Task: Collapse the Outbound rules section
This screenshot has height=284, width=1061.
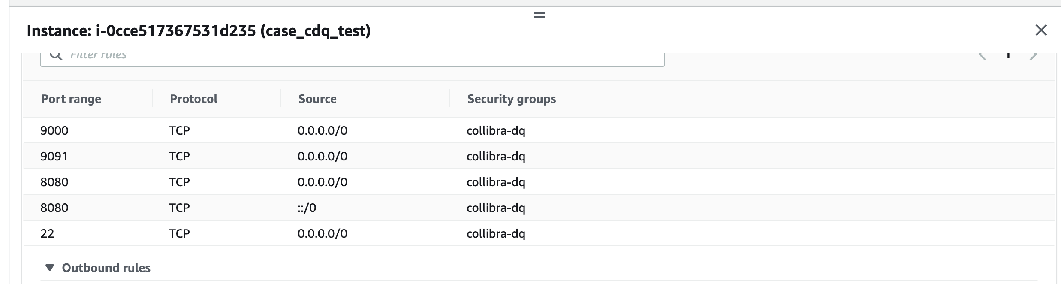Action: (x=50, y=268)
